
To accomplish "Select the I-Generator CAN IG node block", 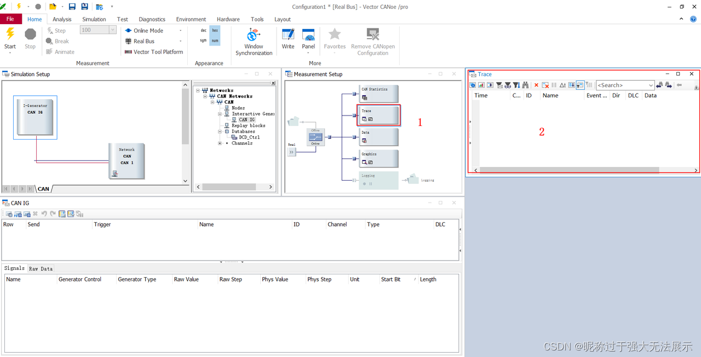I will tap(35, 117).
